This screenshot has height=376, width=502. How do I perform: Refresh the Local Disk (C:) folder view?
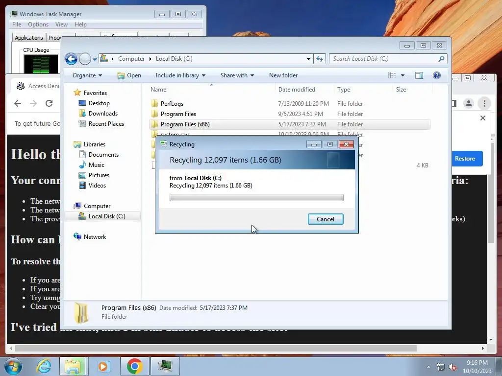320,59
